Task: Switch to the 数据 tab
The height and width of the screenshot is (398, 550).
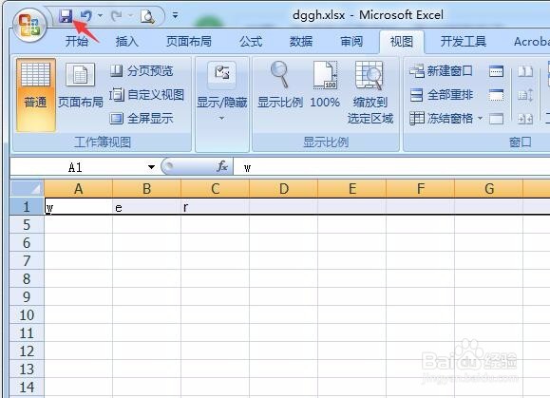Action: point(301,42)
